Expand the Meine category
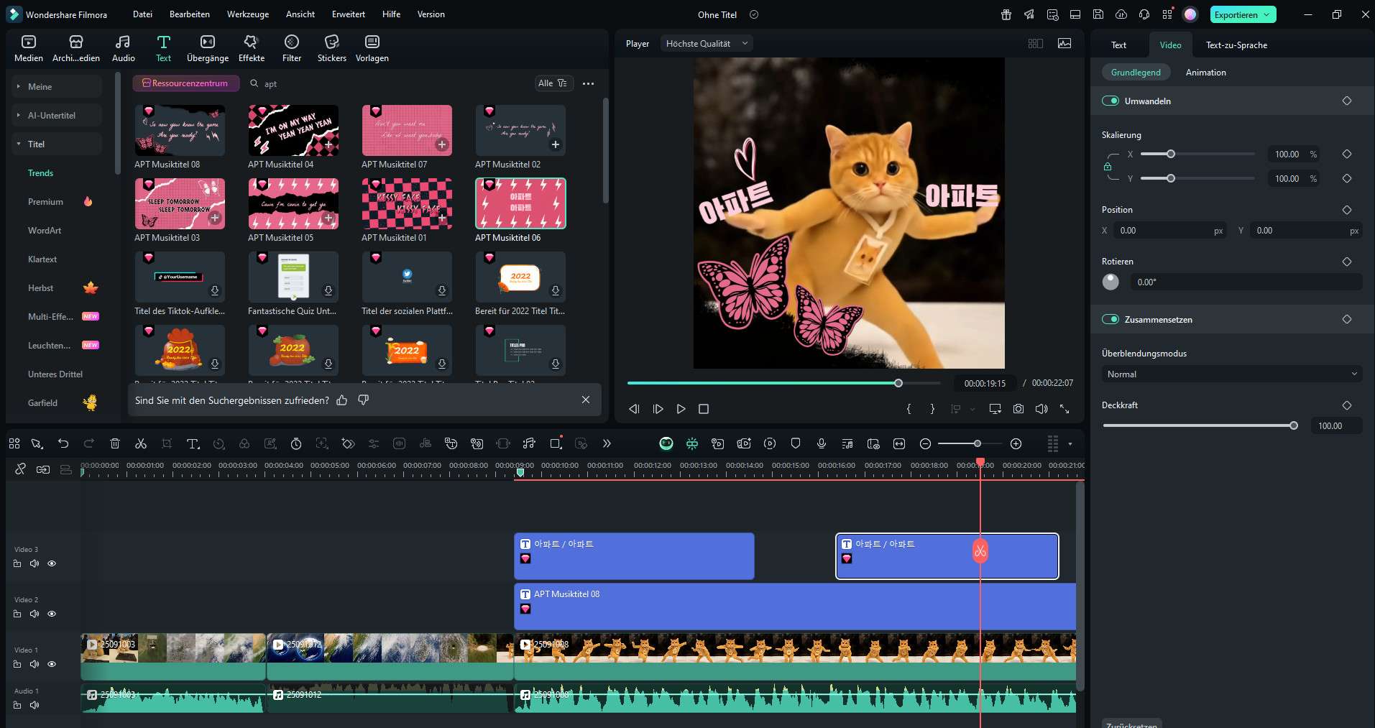 click(56, 87)
